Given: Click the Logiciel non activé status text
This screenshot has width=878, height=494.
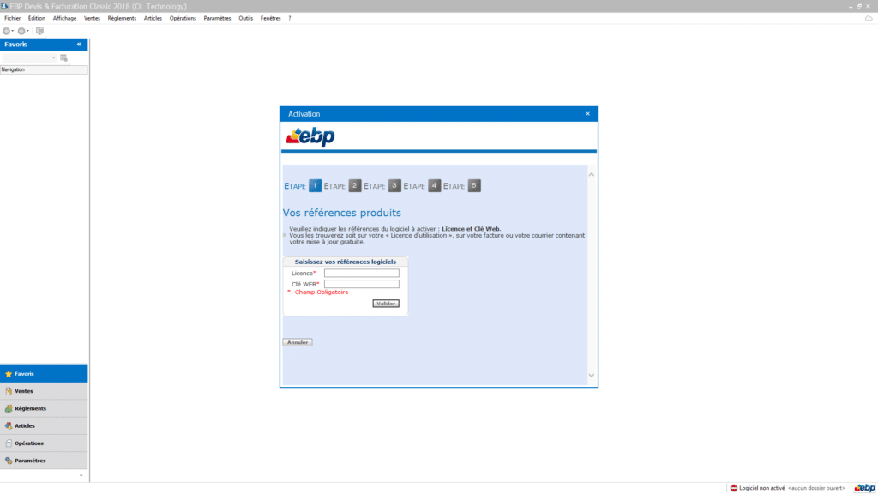Looking at the screenshot, I should [762, 488].
